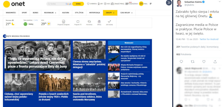Click the tweet share icon
The width and height of the screenshot is (222, 107).
pos(215,62)
